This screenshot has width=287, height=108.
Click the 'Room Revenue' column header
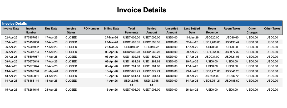[212, 30]
